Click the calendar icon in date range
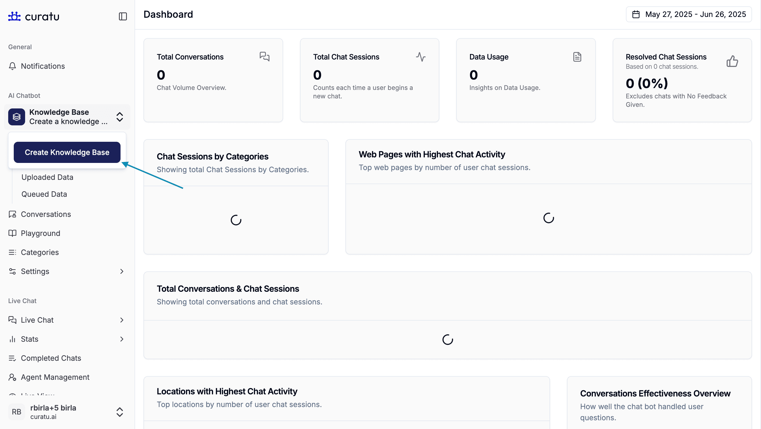This screenshot has height=429, width=761. (636, 14)
